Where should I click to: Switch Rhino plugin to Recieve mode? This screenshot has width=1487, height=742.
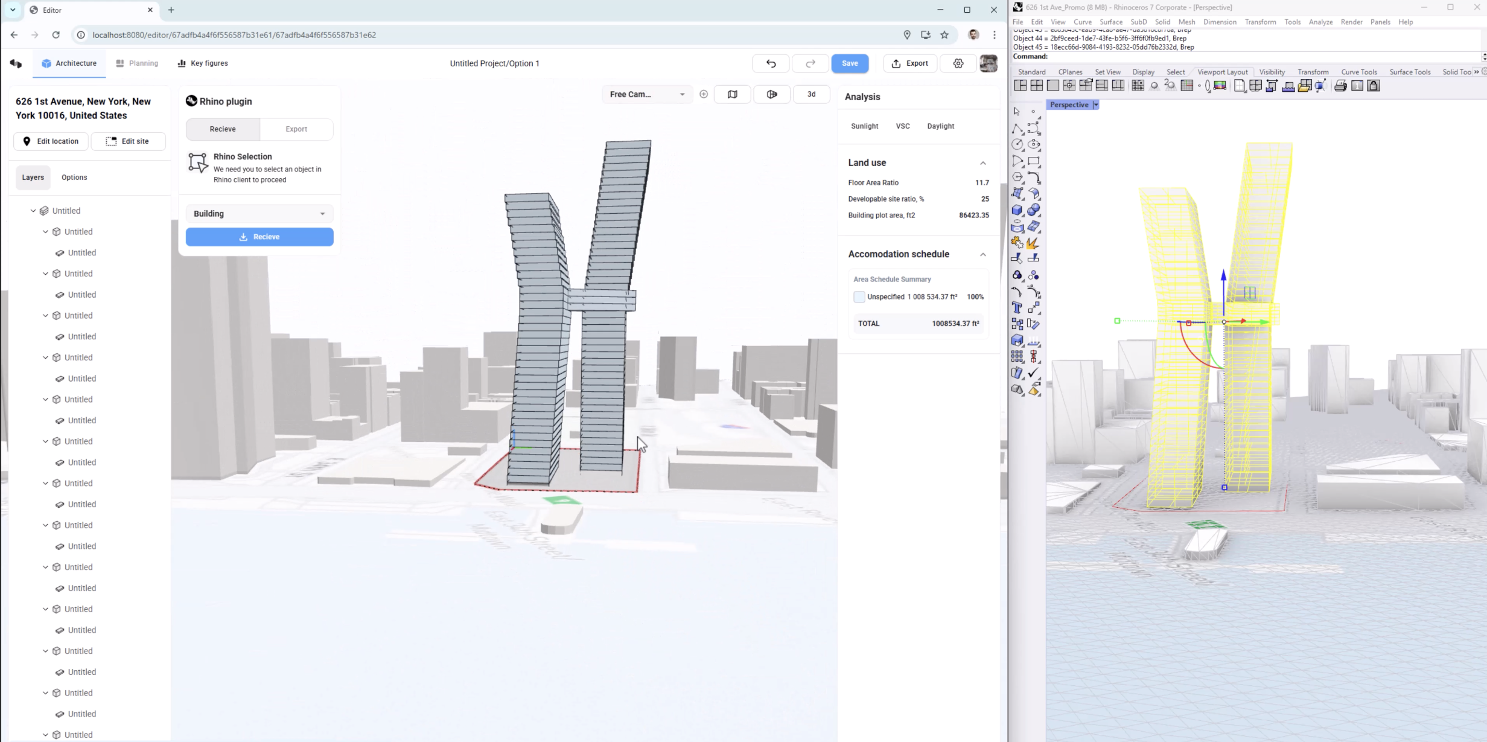[223, 129]
